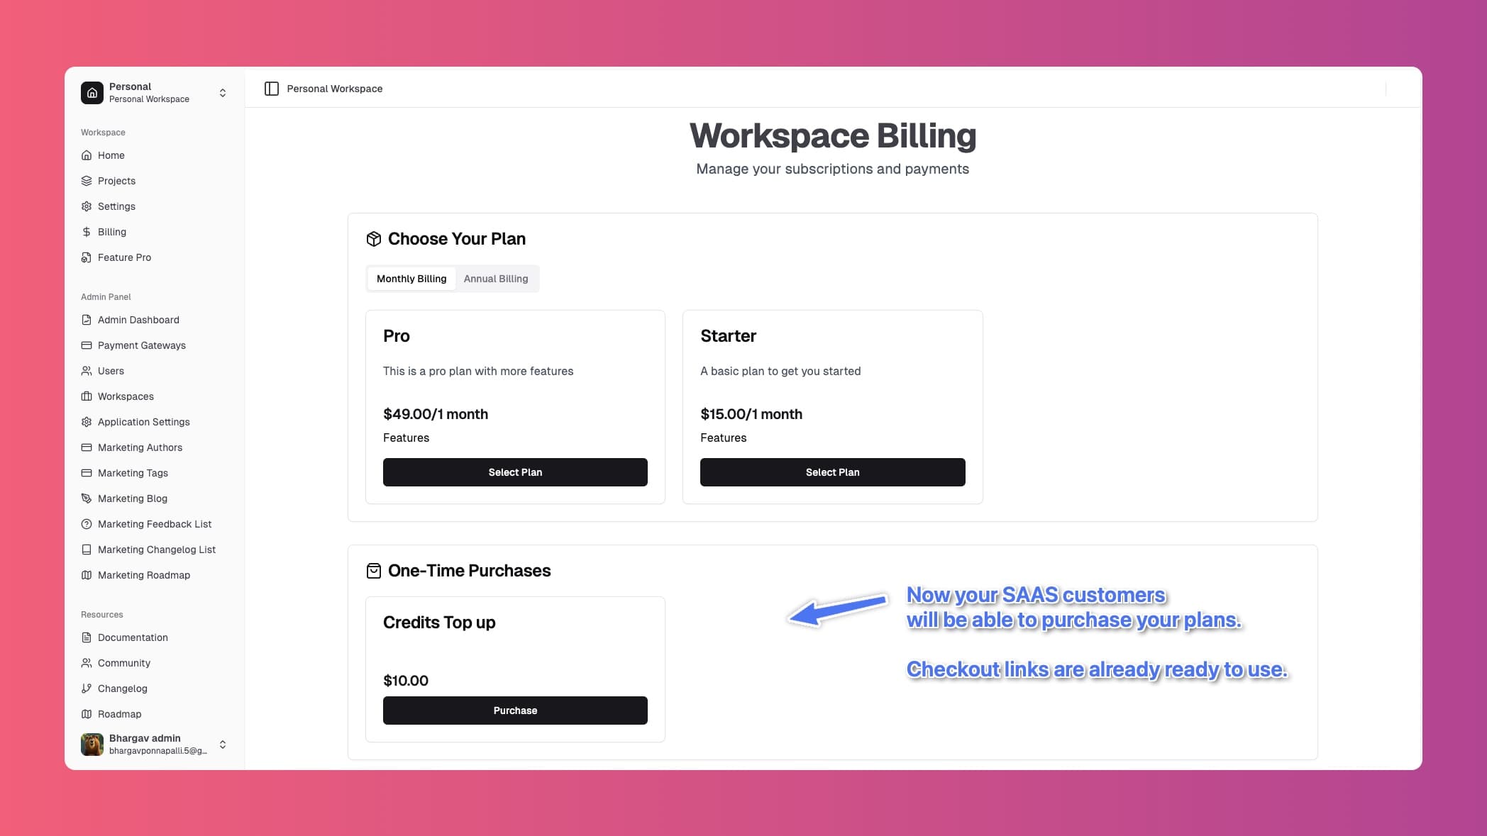Expand the Choose Your Plan package icon

pyautogui.click(x=373, y=238)
